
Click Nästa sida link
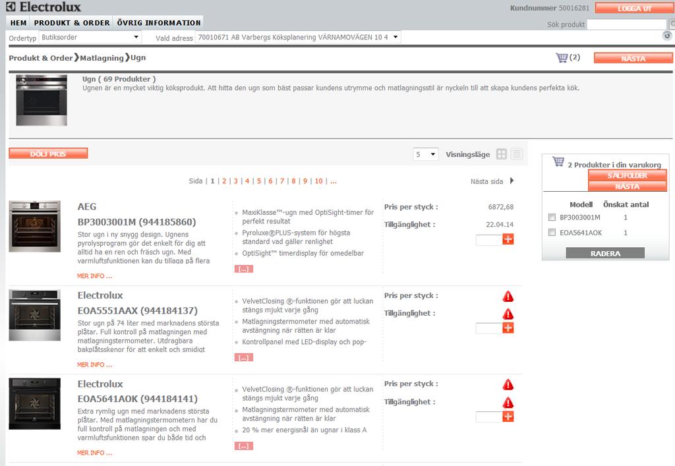(x=486, y=181)
